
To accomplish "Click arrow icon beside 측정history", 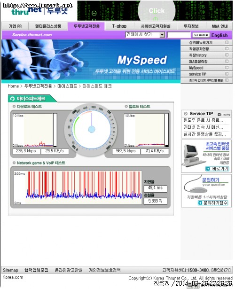I will pyautogui.click(x=227, y=55).
